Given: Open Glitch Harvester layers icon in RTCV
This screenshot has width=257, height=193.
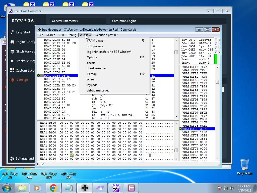Looking at the screenshot, I should coord(12,51).
